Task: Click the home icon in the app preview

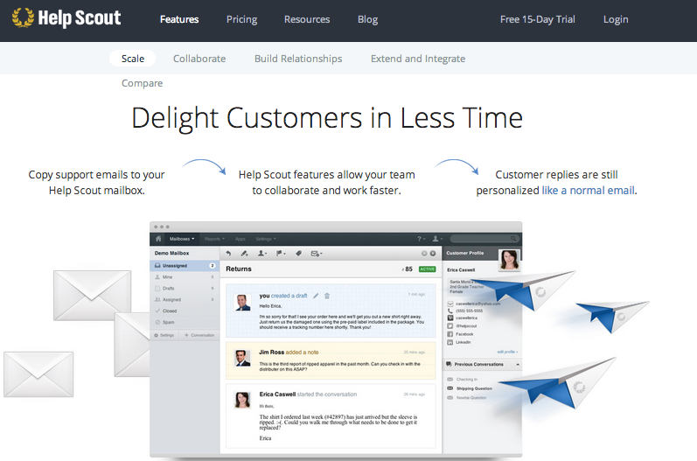Action: click(x=158, y=239)
